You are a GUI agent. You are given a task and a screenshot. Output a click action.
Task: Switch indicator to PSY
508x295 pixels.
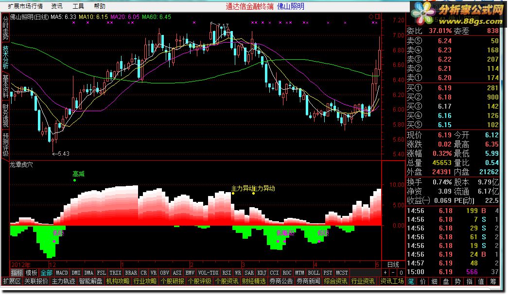328,273
